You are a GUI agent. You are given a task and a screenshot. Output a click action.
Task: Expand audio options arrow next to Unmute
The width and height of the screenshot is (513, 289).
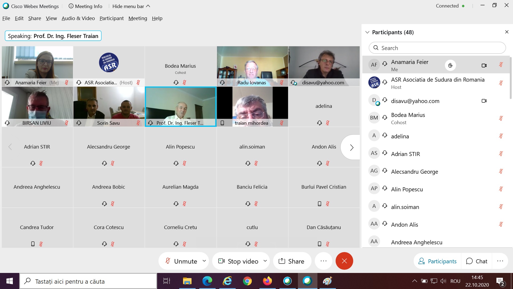(204, 261)
